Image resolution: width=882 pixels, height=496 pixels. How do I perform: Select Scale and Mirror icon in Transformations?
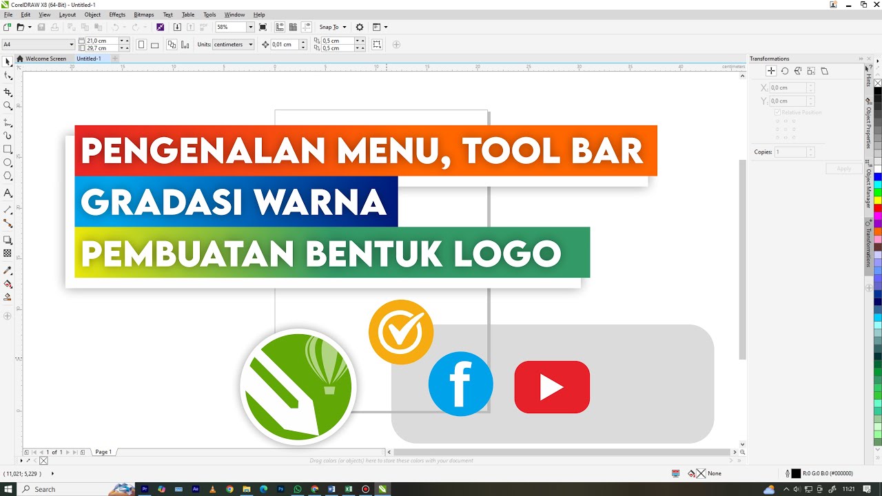coord(797,71)
